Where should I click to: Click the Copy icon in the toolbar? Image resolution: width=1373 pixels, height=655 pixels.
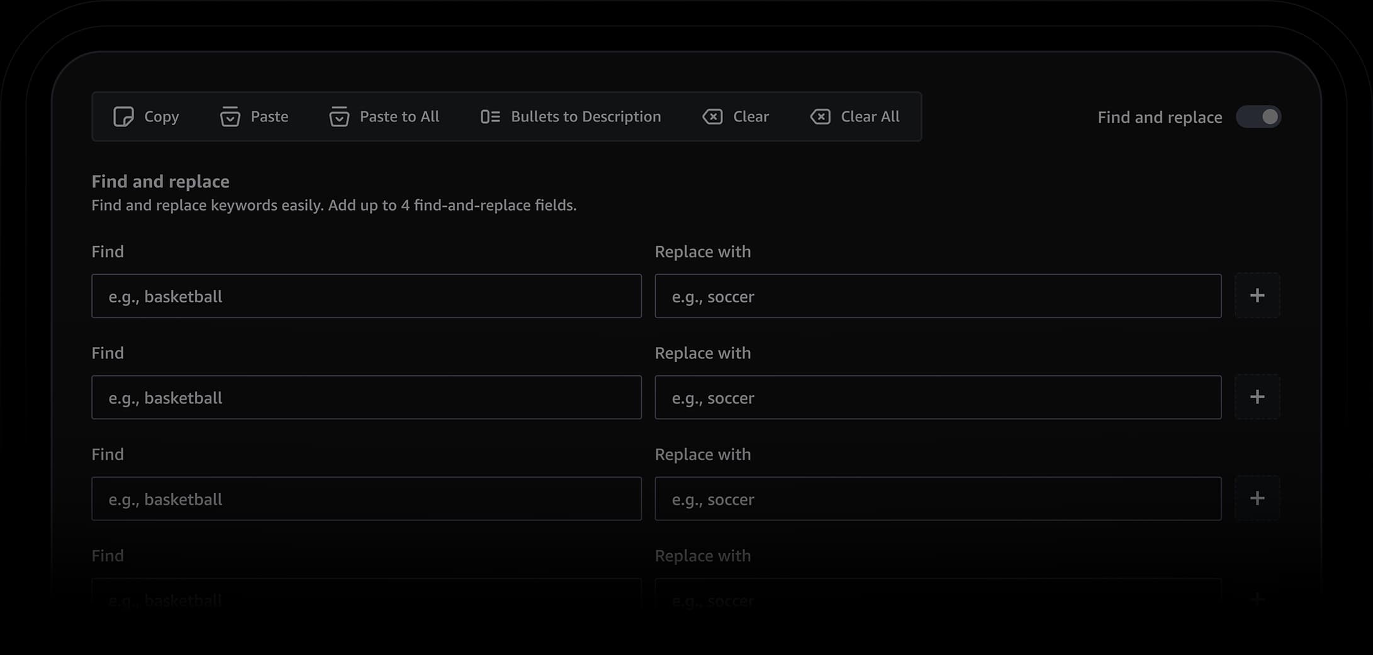click(x=125, y=116)
